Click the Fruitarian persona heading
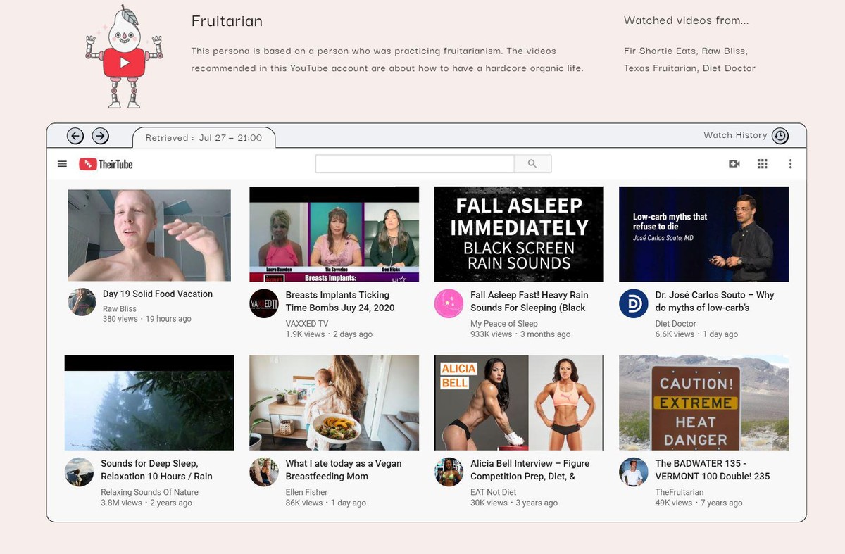 pyautogui.click(x=227, y=21)
